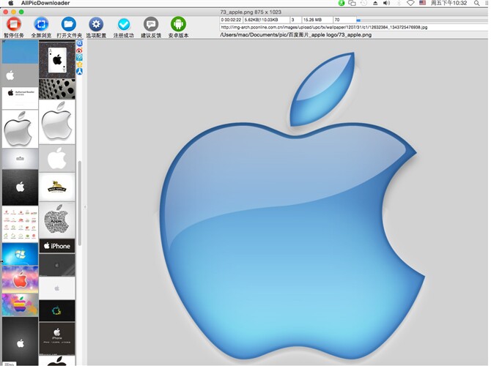Click the 注册成功 checkmark icon

(124, 24)
